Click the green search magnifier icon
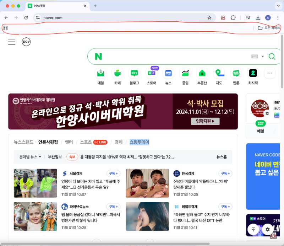 click(x=272, y=57)
